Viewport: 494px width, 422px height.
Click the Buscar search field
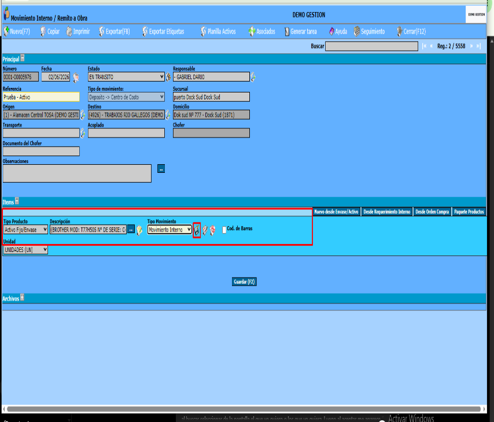[371, 46]
